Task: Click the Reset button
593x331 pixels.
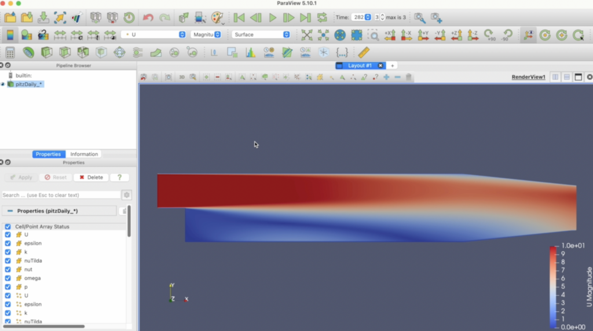Action: (x=56, y=177)
